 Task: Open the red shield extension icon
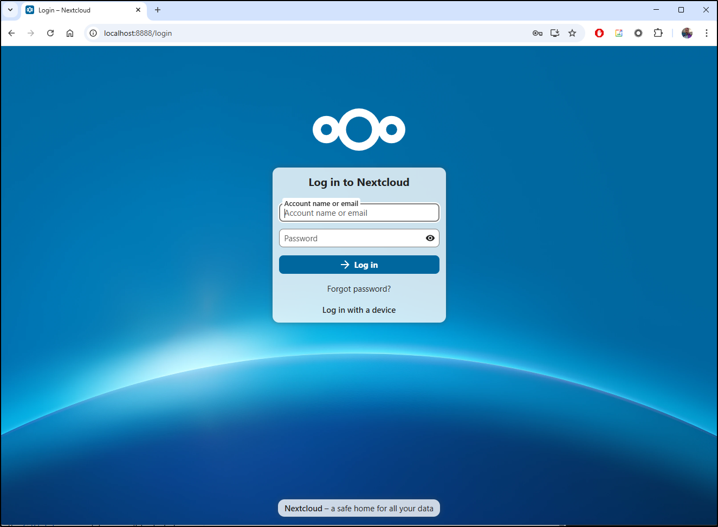click(x=599, y=33)
